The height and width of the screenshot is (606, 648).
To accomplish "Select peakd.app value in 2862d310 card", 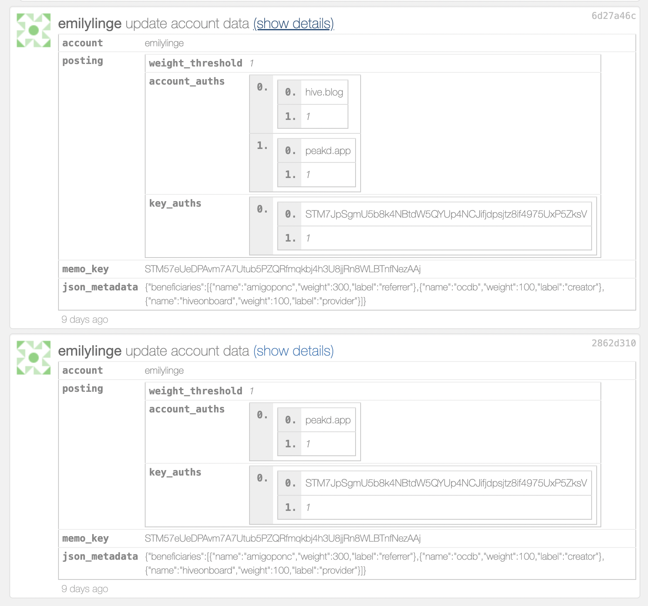I will pyautogui.click(x=328, y=420).
